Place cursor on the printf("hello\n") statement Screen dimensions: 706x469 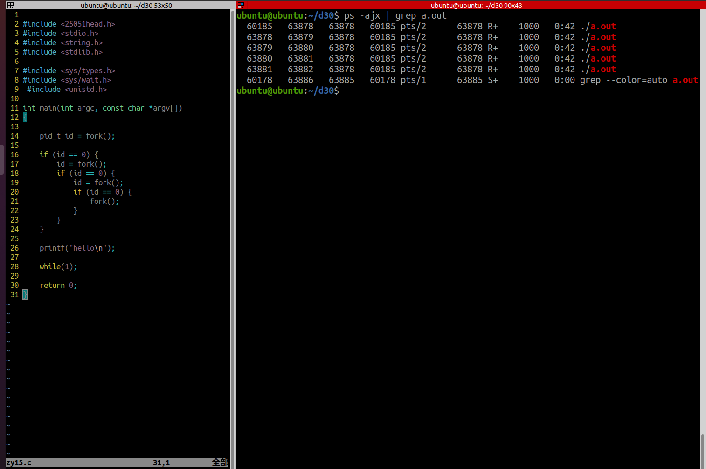pyautogui.click(x=77, y=248)
